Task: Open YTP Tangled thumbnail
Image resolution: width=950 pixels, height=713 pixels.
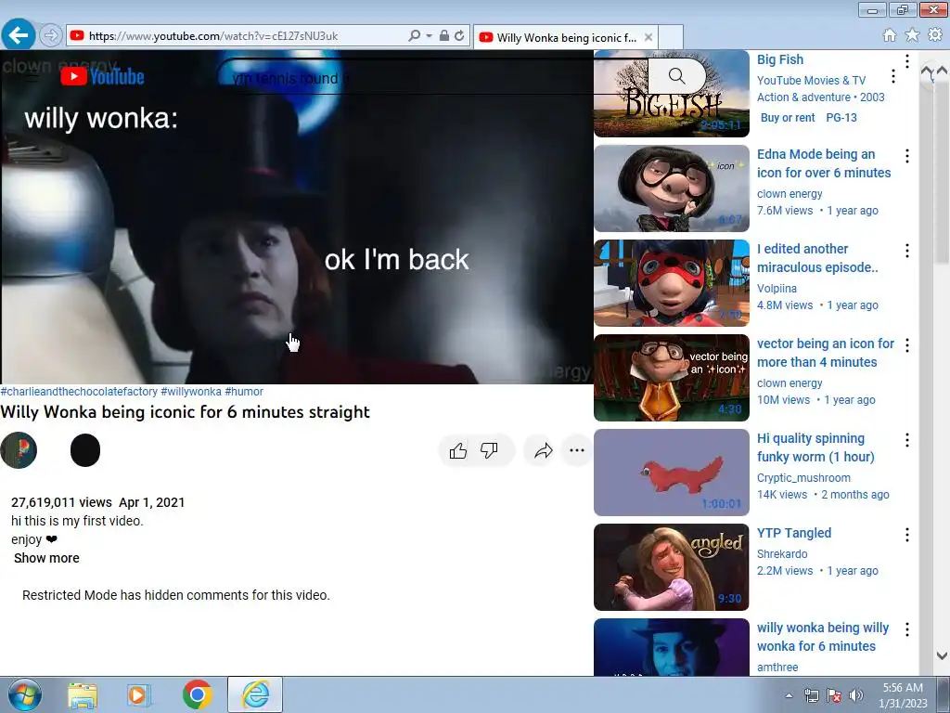Action: coord(672,567)
